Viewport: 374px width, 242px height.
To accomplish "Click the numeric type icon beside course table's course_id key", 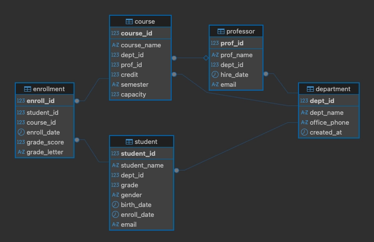I will (x=115, y=33).
